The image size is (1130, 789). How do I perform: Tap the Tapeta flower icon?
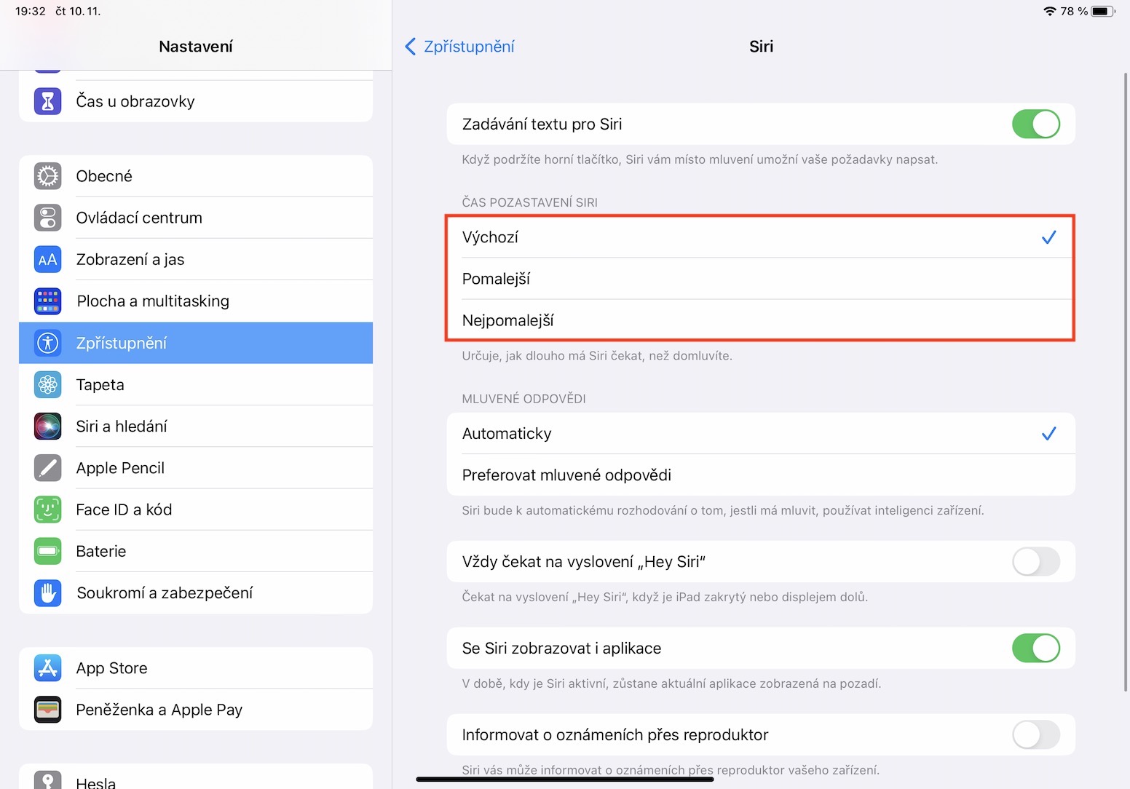coord(48,385)
